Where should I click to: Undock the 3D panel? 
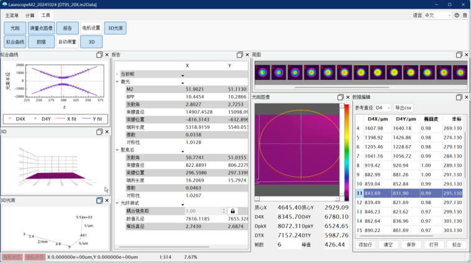[99, 131]
